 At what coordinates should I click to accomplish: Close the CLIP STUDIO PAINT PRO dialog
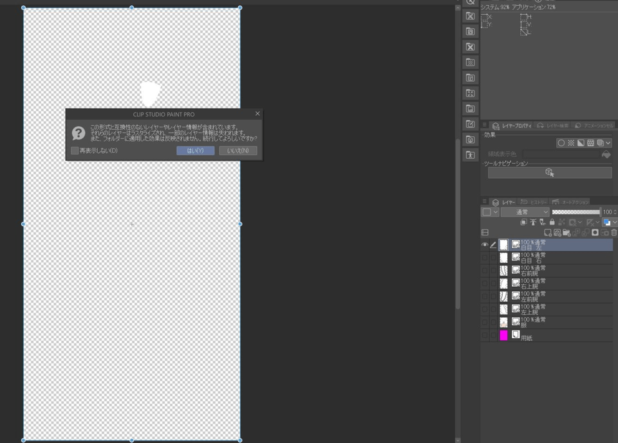click(x=257, y=114)
